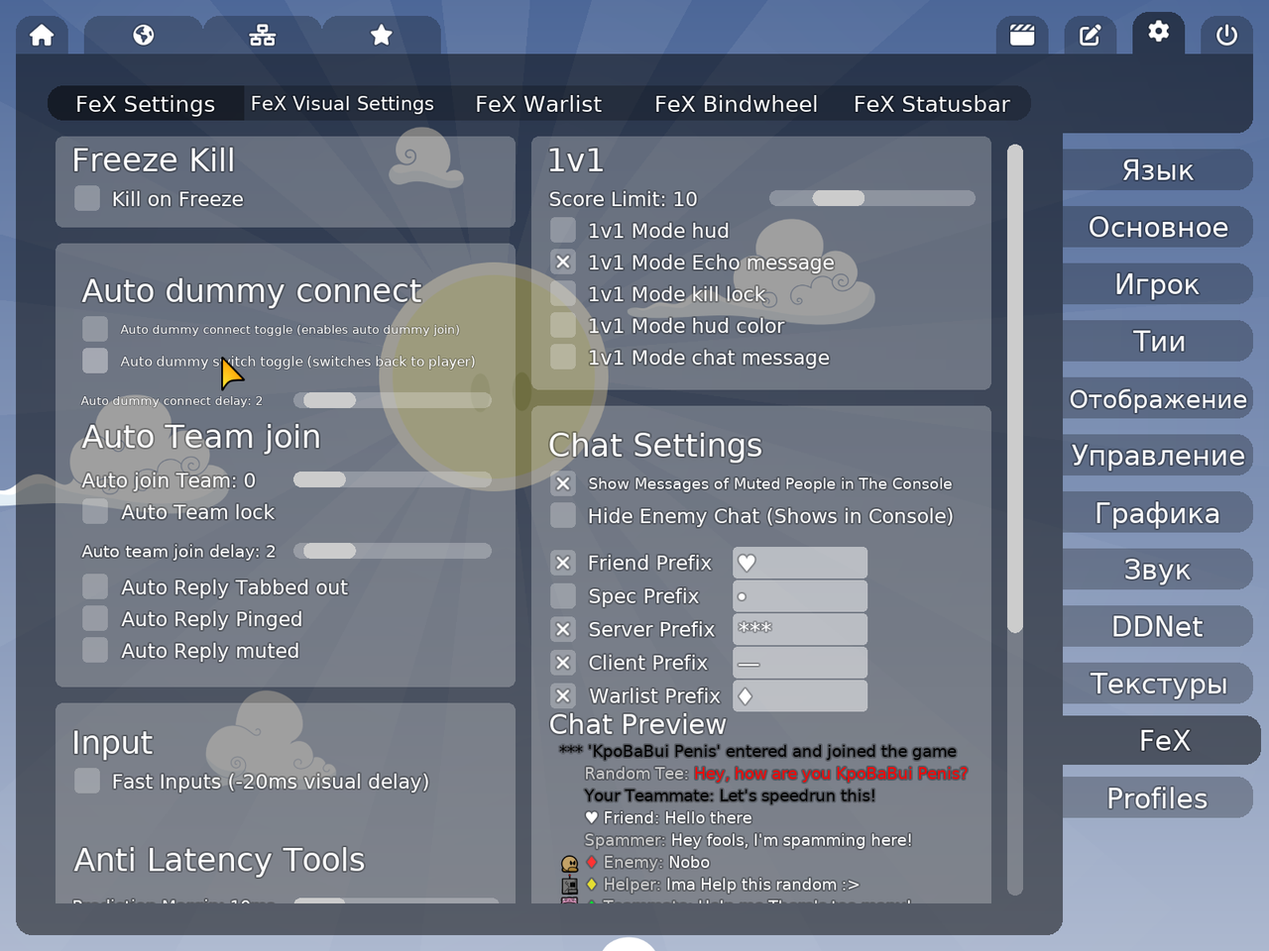Uncheck the Warlist Prefix checkbox
The height and width of the screenshot is (951, 1269).
(x=563, y=695)
